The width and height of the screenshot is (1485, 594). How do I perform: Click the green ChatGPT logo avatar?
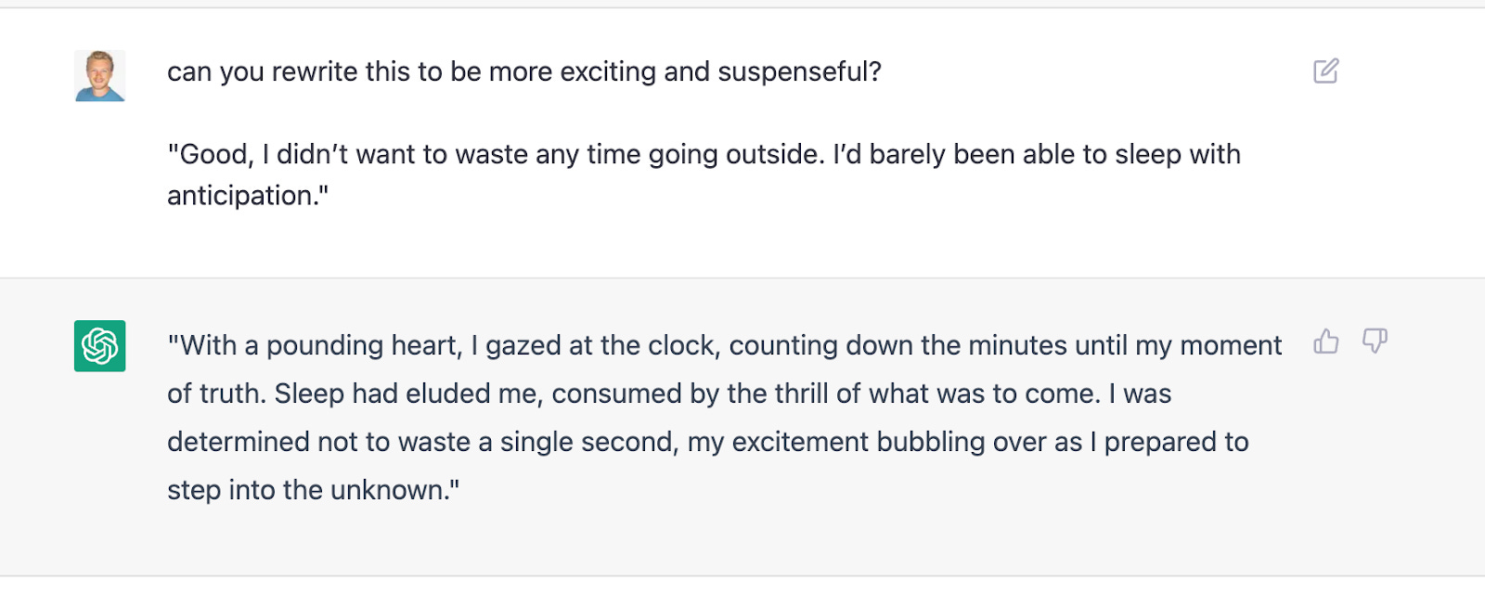click(100, 346)
